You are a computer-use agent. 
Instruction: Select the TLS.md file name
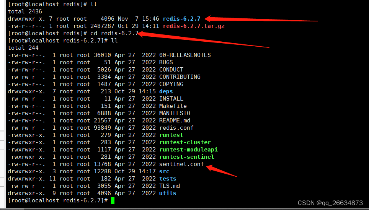coord(170,186)
